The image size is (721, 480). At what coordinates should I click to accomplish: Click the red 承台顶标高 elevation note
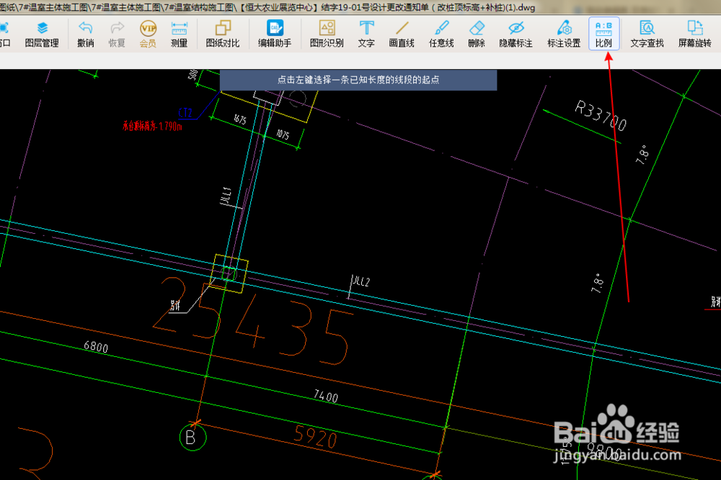click(152, 126)
